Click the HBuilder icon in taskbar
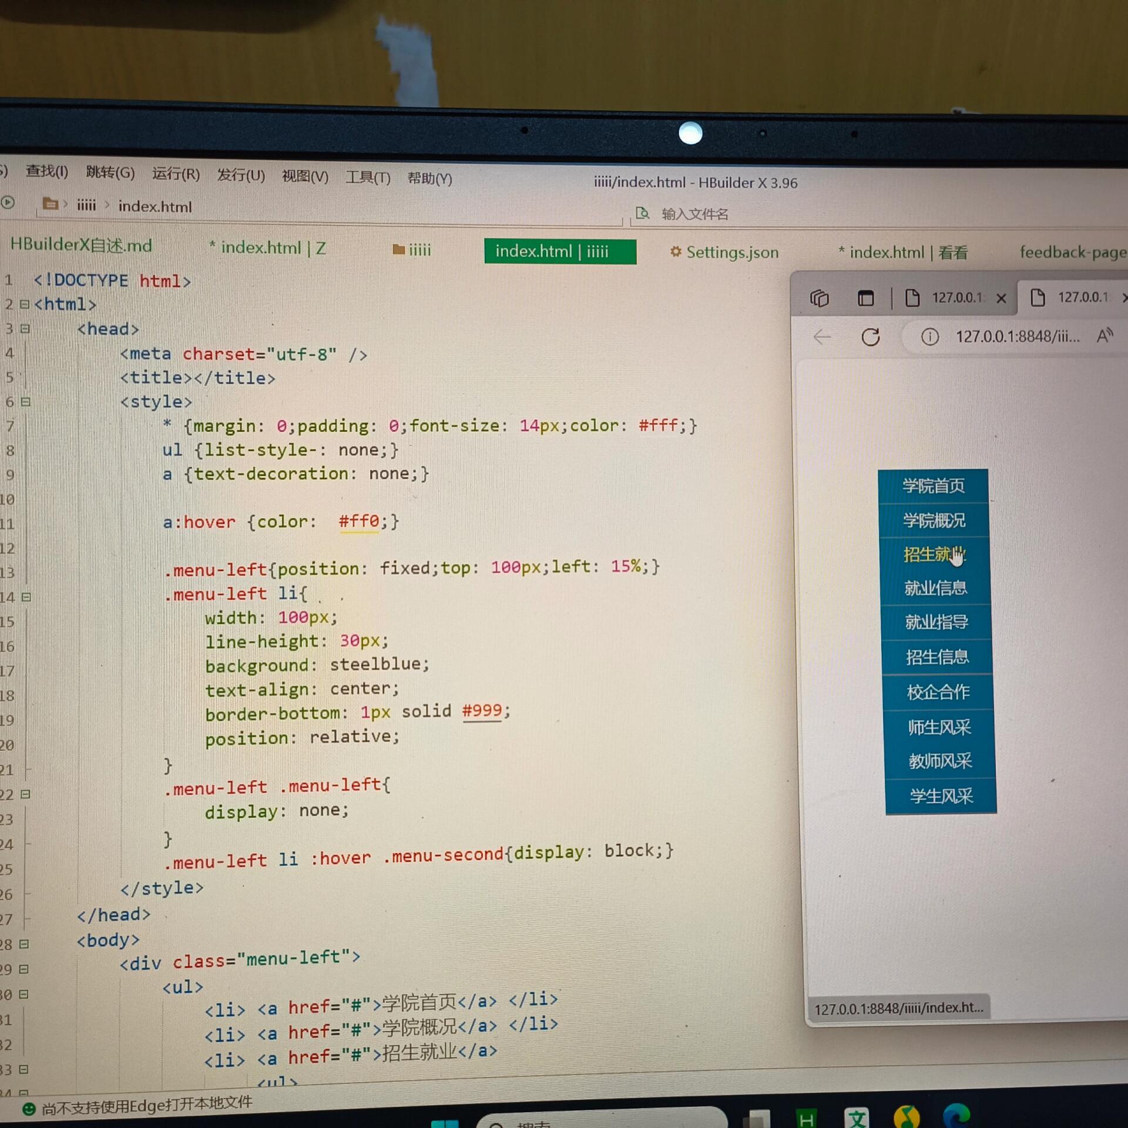1128x1128 pixels. coord(807,1117)
